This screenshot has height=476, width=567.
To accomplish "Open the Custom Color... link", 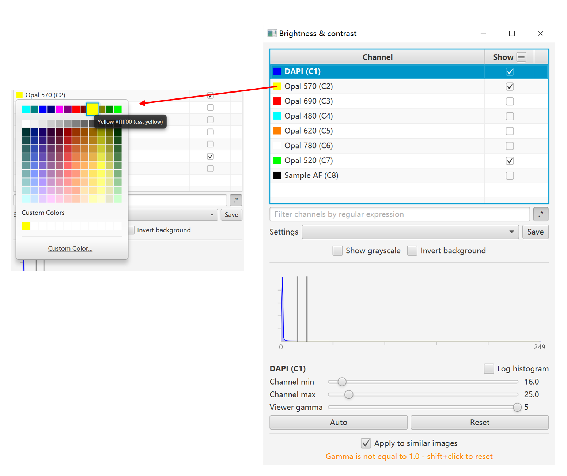I will tap(70, 248).
